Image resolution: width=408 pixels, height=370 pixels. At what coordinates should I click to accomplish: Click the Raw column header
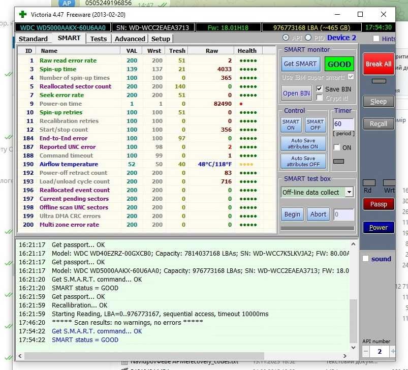click(211, 51)
